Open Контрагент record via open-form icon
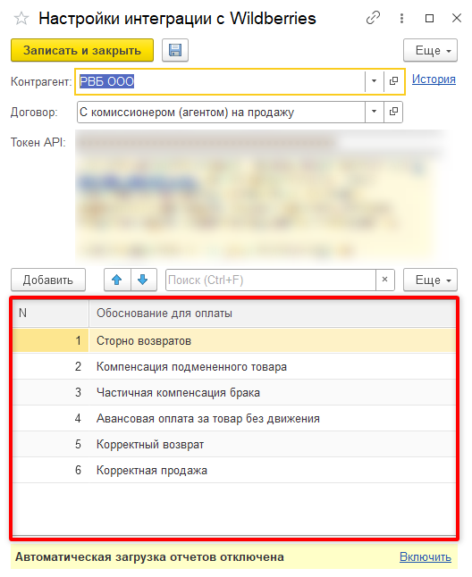Viewport: 472px width, 577px height. 393,81
